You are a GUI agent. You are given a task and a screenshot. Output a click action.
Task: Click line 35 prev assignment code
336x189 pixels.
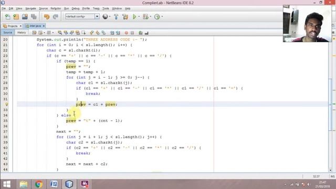(94, 121)
